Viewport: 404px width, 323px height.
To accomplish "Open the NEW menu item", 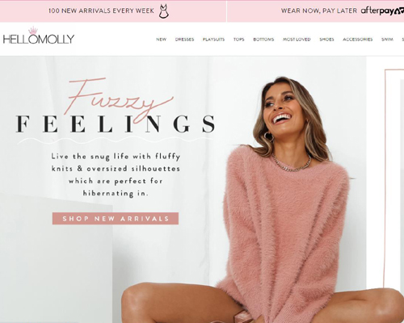I will click(161, 40).
